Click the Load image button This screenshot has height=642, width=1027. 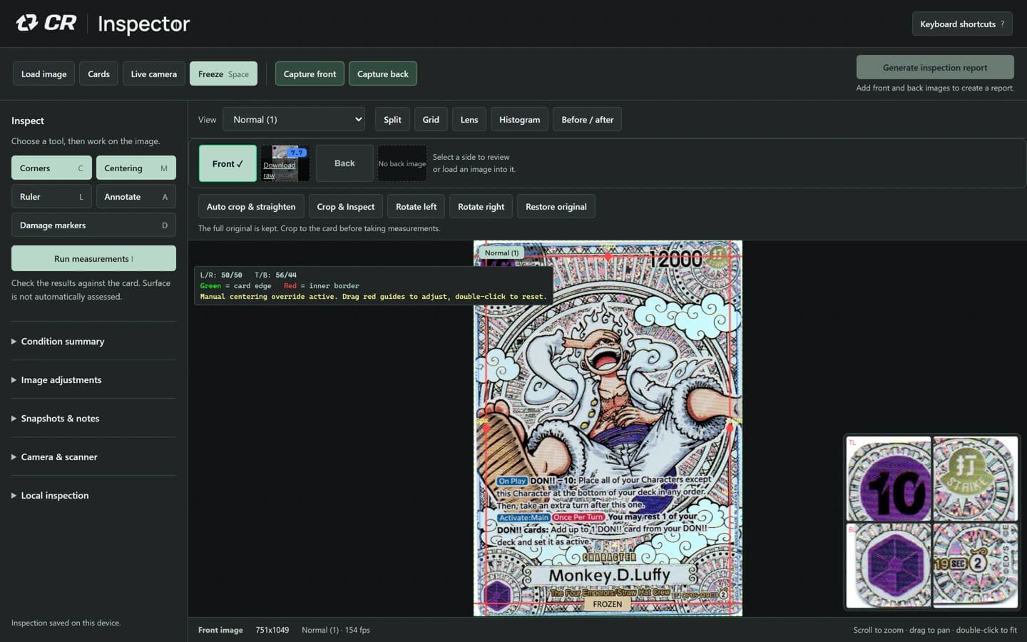point(44,73)
